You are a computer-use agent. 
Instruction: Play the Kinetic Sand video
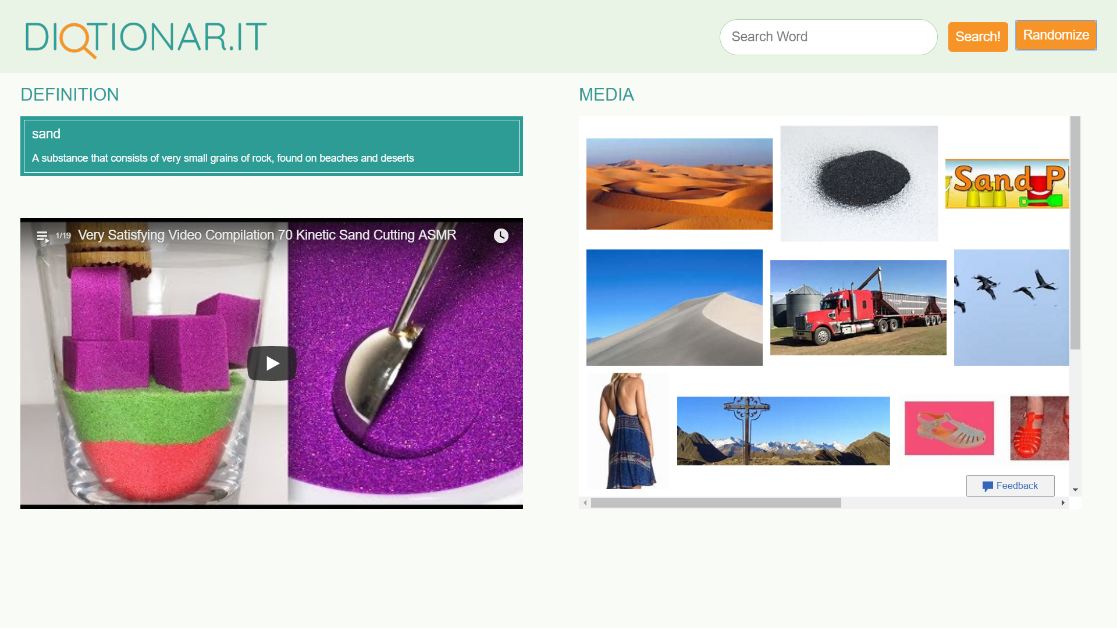(x=272, y=363)
